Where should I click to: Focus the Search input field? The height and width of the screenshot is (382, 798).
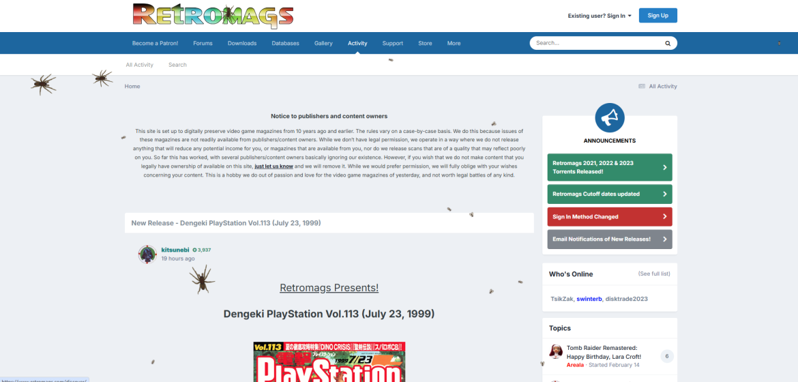point(595,43)
